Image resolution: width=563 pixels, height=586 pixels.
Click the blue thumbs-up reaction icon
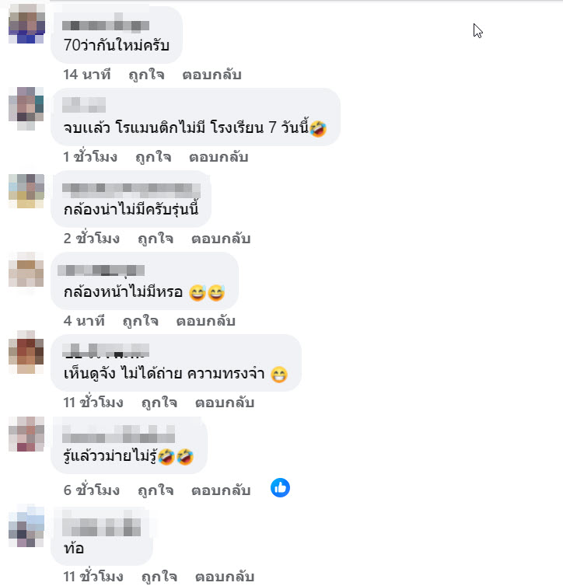point(280,488)
